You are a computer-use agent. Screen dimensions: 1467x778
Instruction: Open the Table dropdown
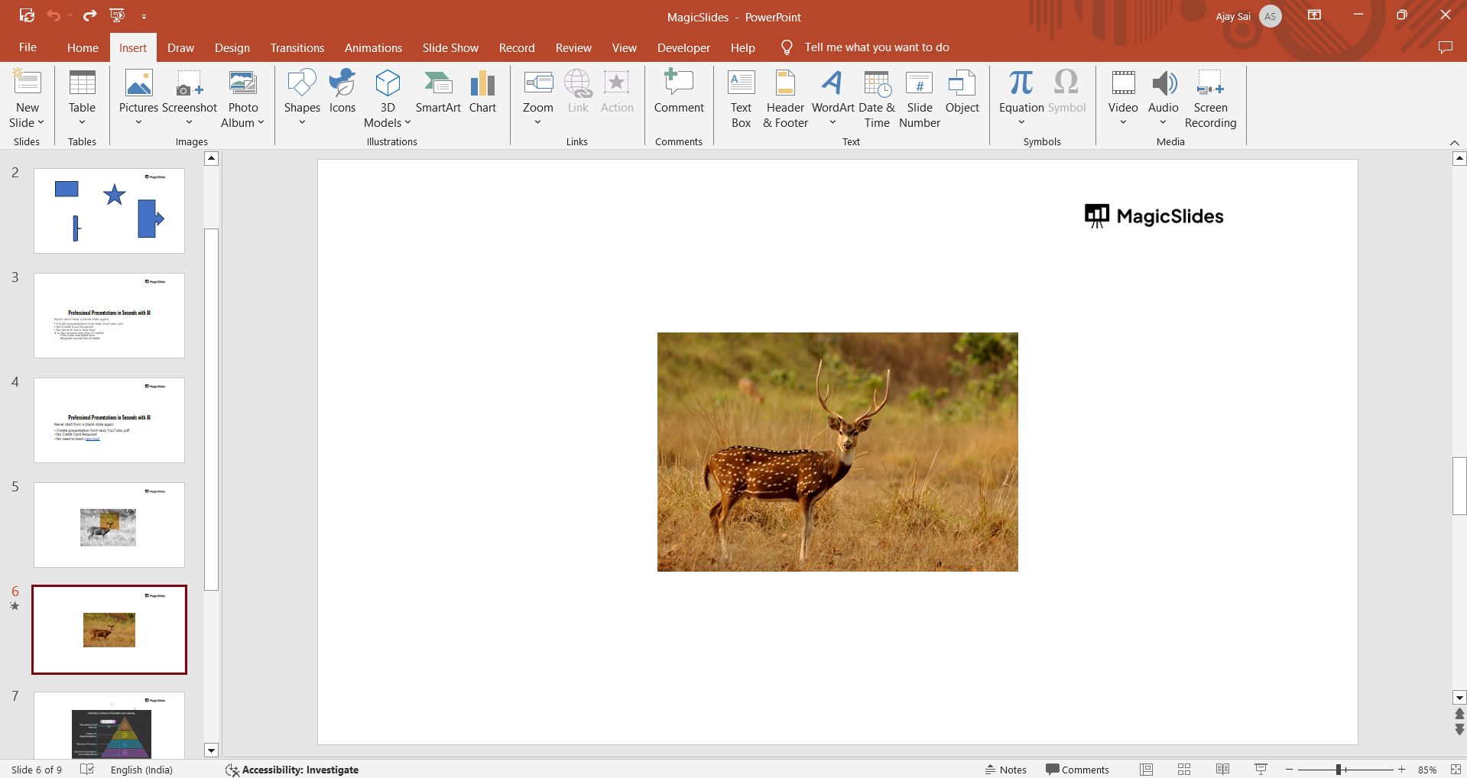tap(82, 122)
